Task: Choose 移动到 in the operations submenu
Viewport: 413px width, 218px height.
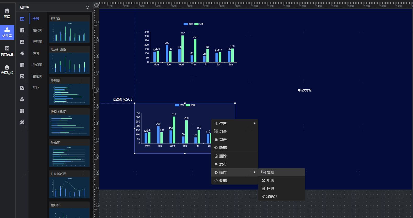Action: pos(272,197)
